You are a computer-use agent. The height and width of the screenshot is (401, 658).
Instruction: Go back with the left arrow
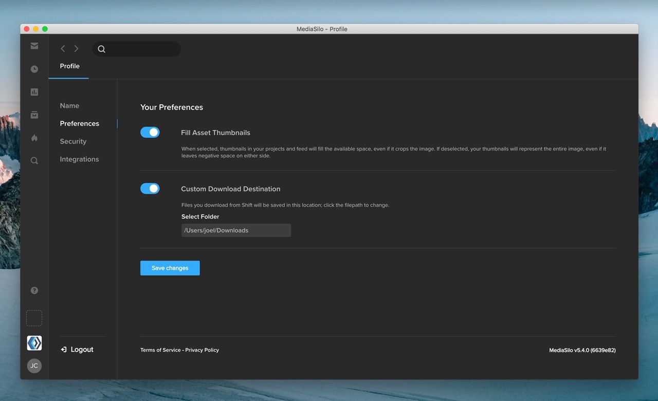coord(63,48)
